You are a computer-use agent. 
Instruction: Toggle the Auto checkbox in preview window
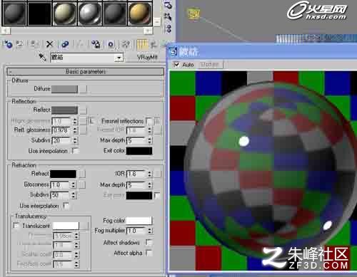pos(176,65)
